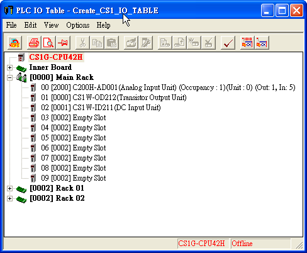Select slot 08 Empty Slot

pos(74,168)
